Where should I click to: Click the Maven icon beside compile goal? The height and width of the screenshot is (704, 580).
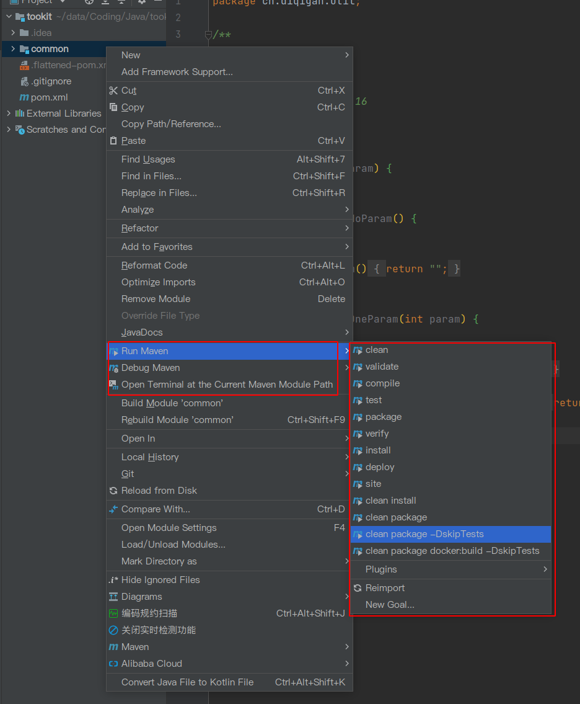pyautogui.click(x=358, y=383)
